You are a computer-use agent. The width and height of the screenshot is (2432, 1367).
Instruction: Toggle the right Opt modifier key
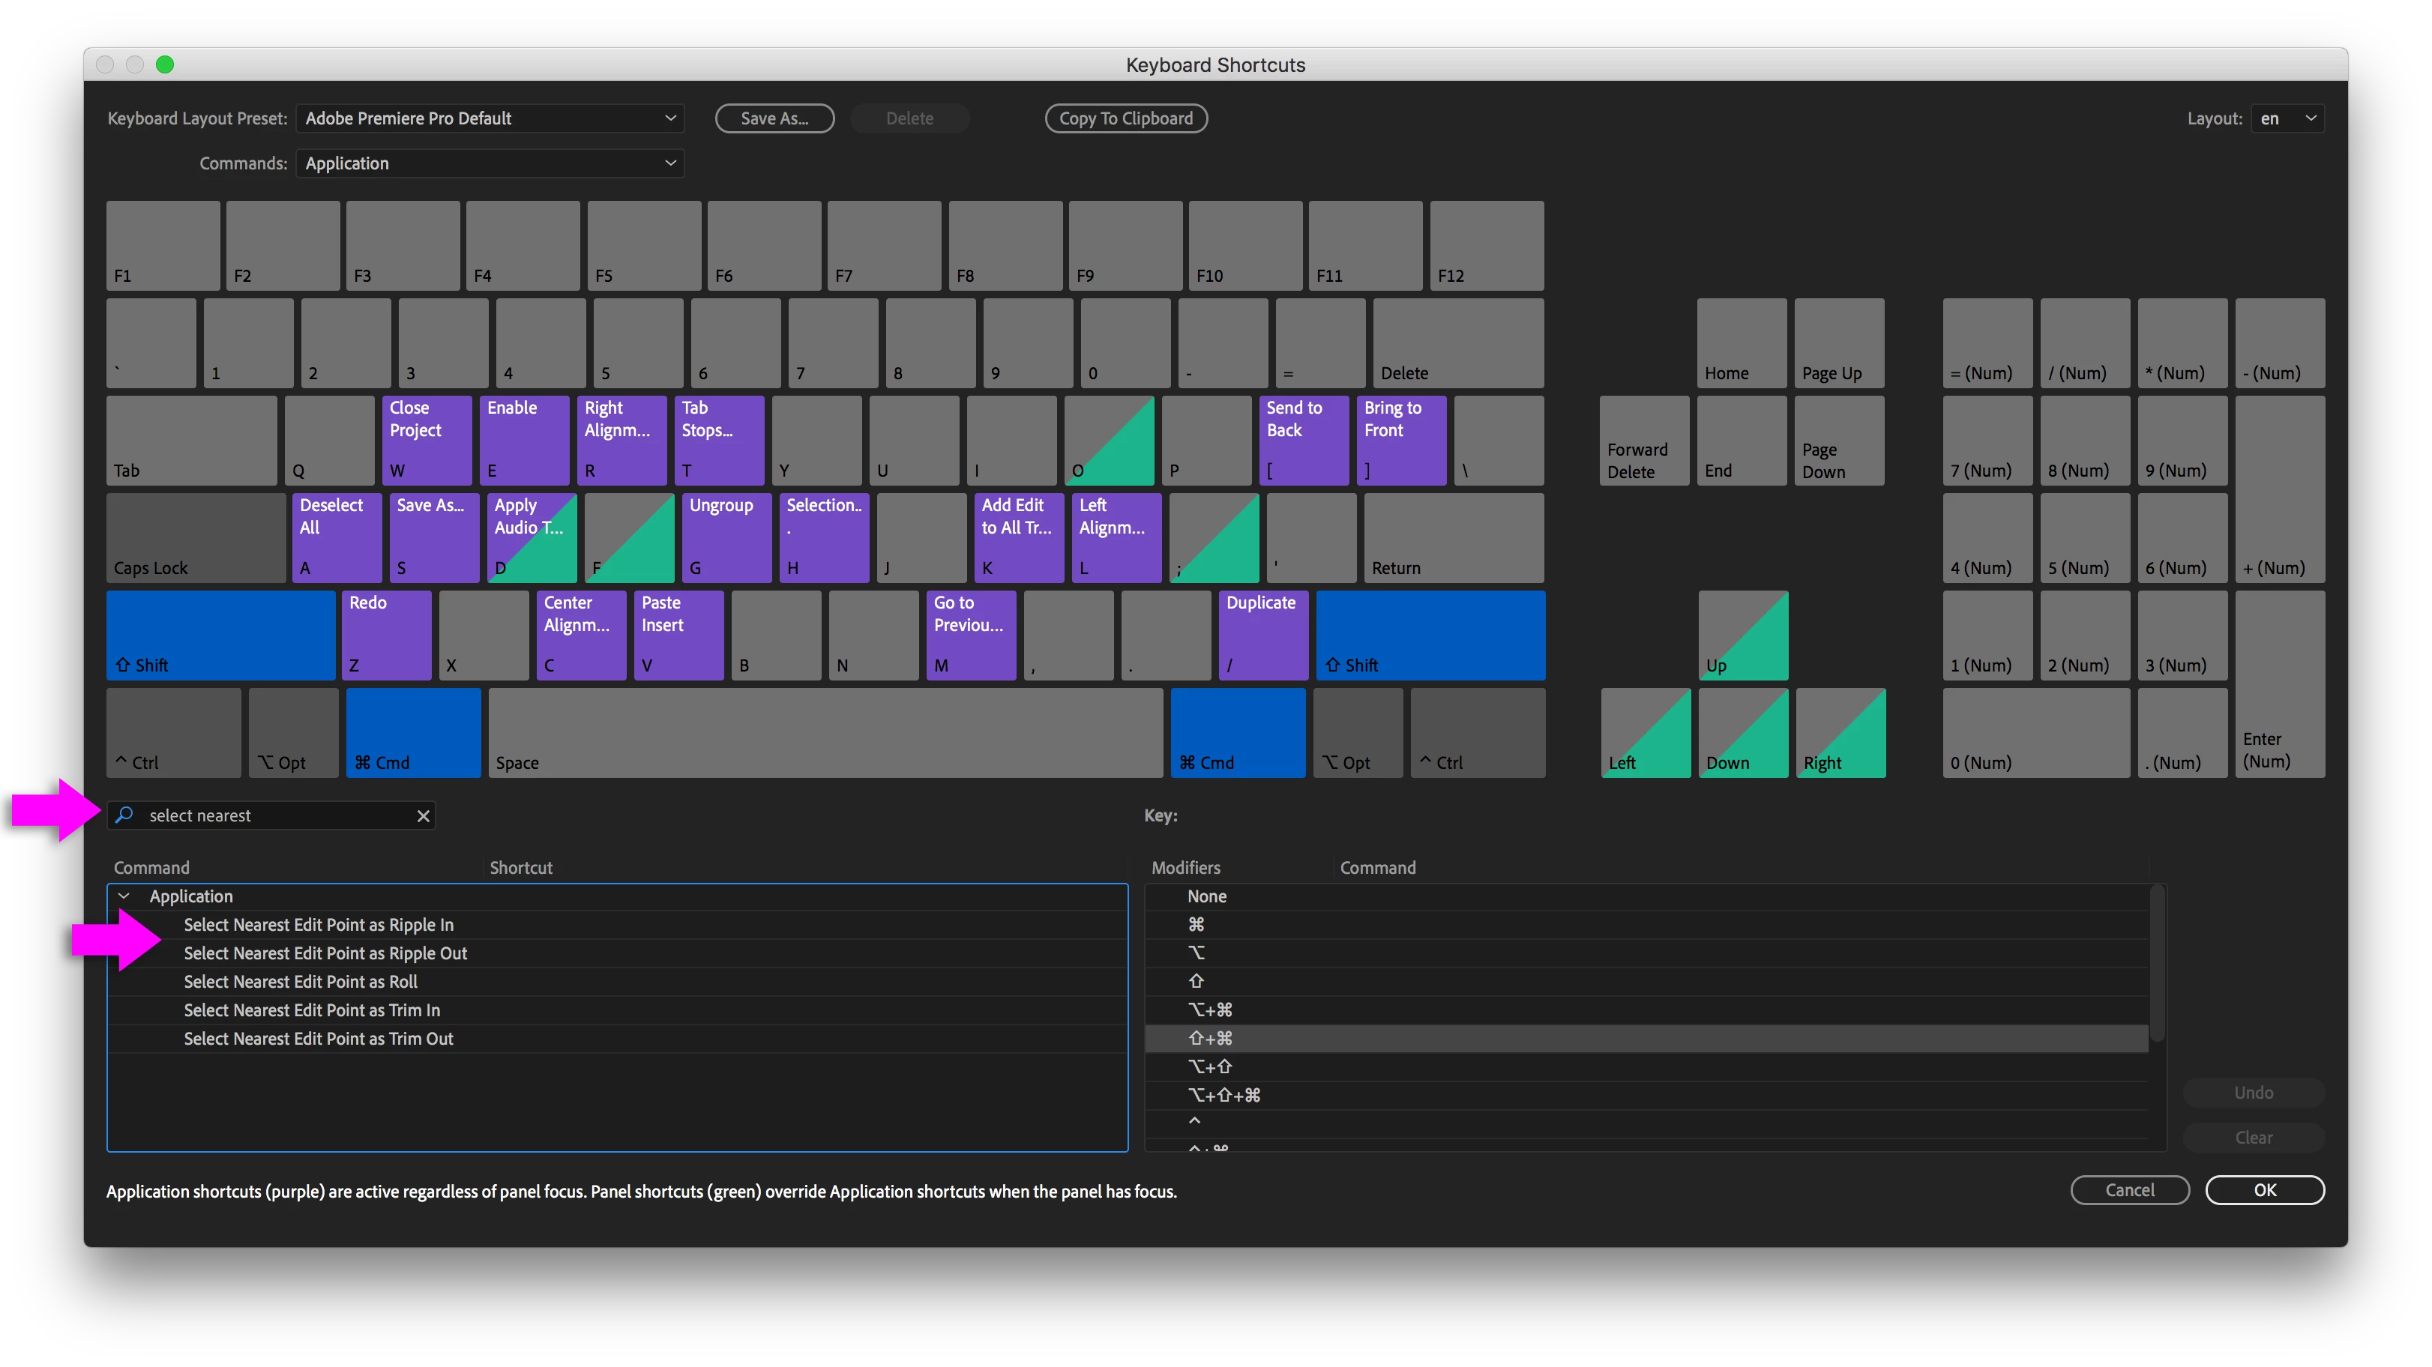point(1357,733)
